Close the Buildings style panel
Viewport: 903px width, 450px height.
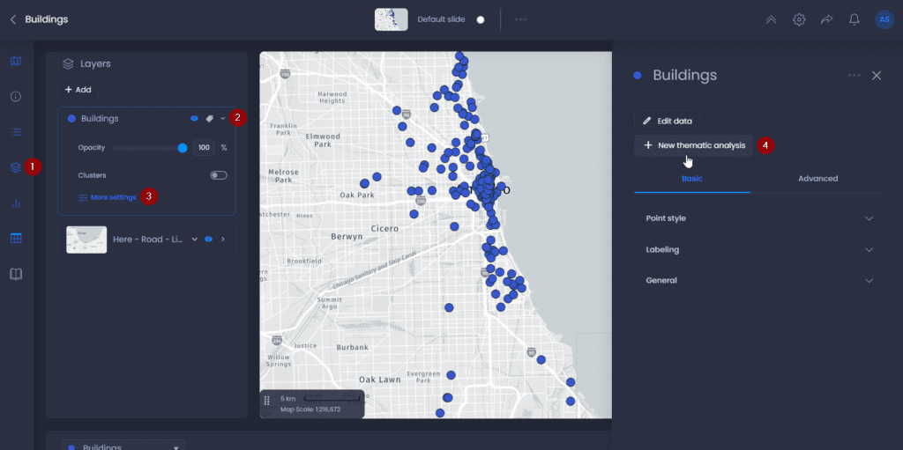click(877, 76)
